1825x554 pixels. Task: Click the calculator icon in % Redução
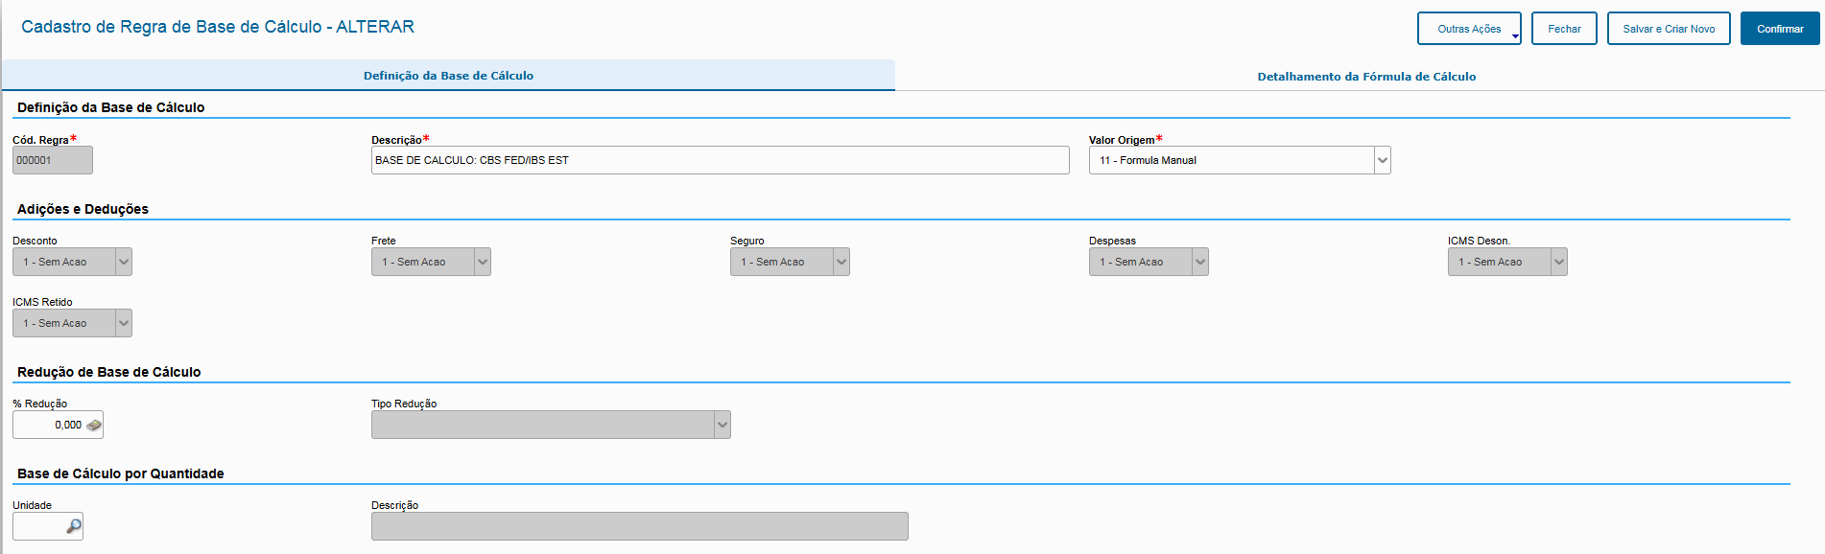(94, 425)
